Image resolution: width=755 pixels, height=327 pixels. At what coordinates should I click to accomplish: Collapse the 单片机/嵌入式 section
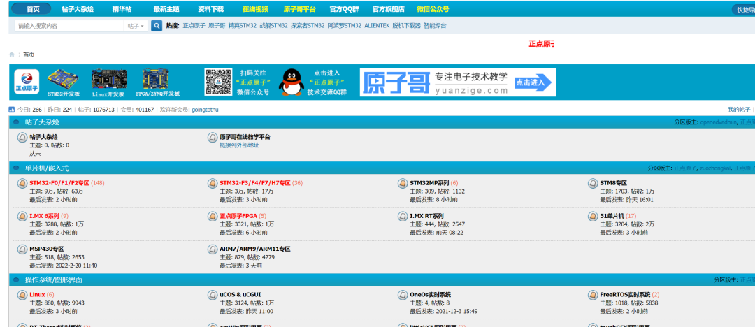16,168
